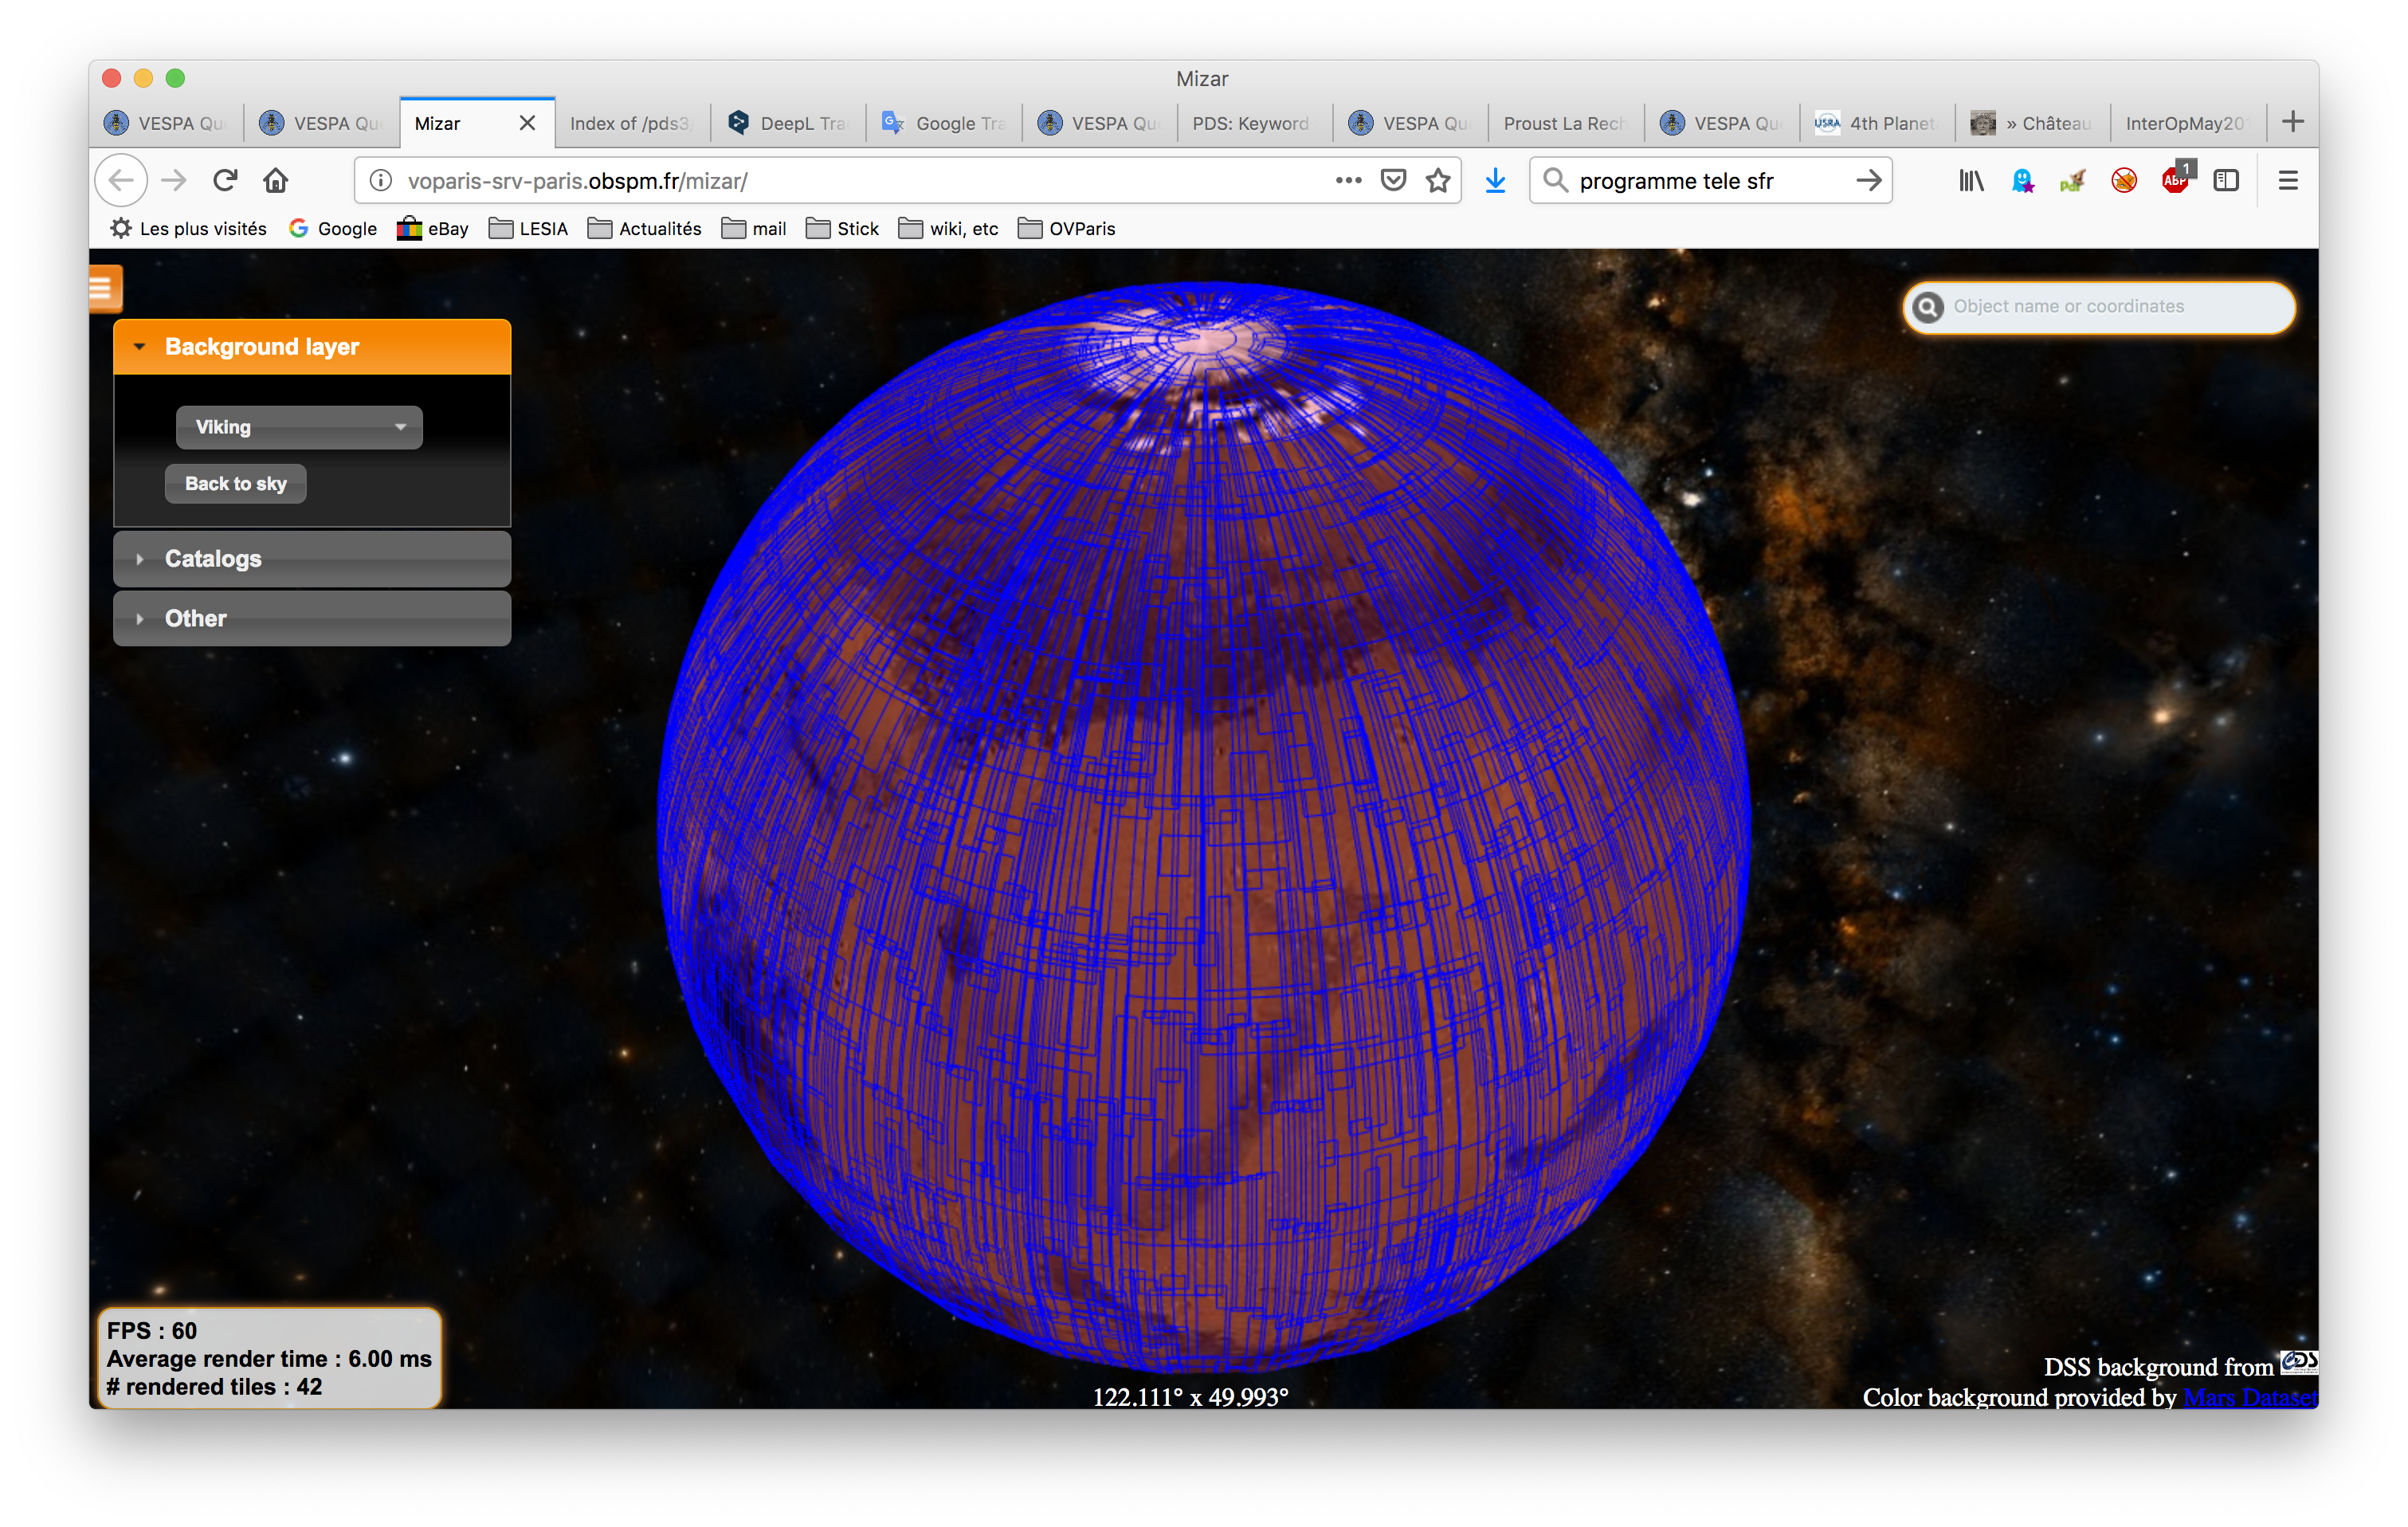Switch to the Château tab
Image resolution: width=2408 pixels, height=1527 pixels.
2033,123
